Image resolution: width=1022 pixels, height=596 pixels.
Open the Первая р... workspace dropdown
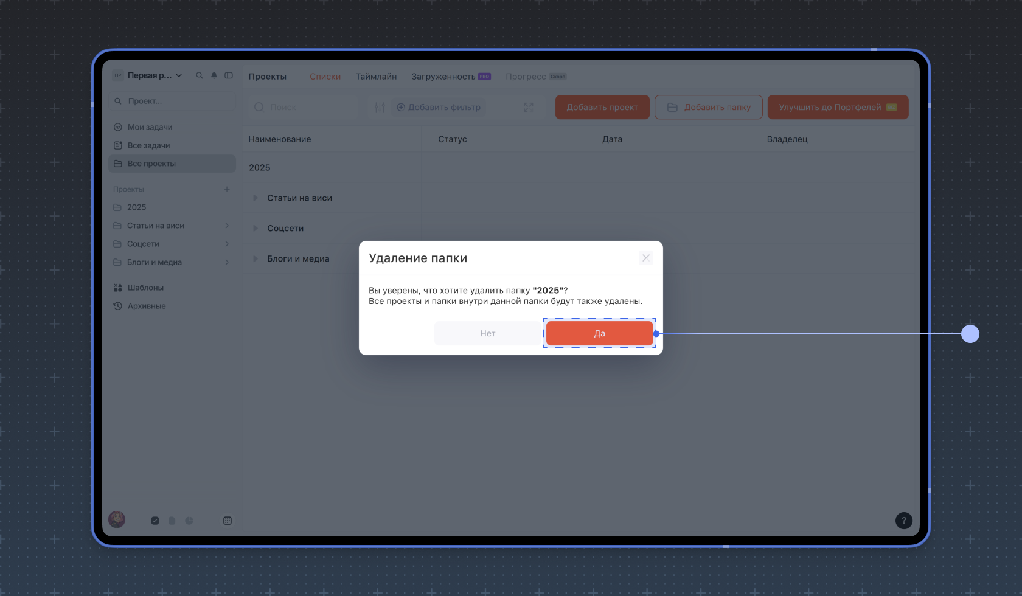(149, 75)
